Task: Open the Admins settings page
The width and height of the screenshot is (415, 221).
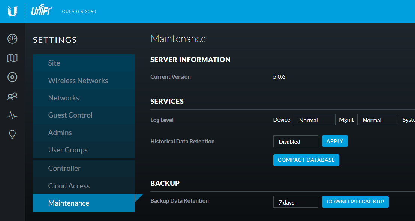Action: [x=60, y=133]
